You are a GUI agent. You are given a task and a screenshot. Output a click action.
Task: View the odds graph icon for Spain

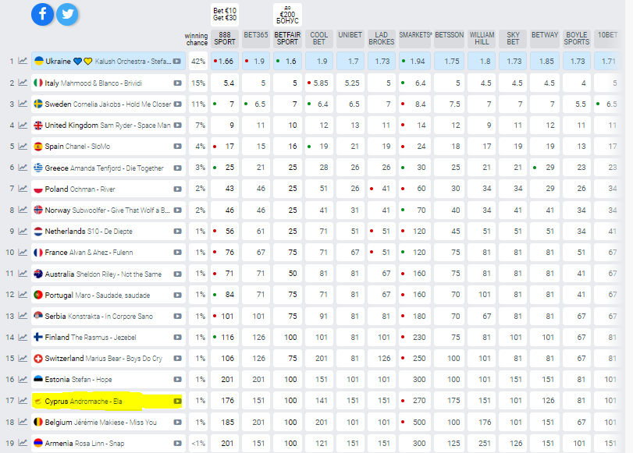pos(23,146)
